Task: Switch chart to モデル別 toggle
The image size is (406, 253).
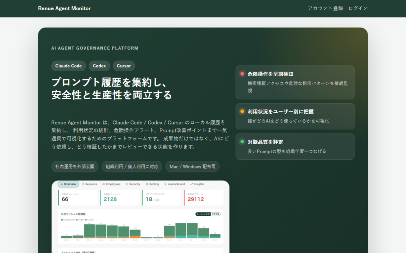Action: click(x=215, y=214)
